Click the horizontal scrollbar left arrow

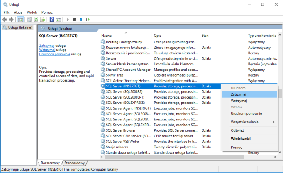coord(102,157)
